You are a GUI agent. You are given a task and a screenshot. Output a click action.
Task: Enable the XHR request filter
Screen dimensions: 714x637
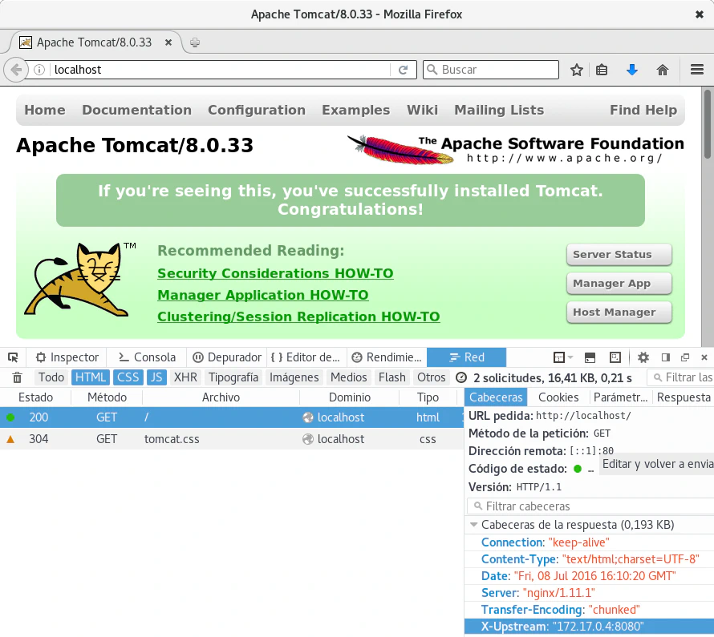coord(185,377)
